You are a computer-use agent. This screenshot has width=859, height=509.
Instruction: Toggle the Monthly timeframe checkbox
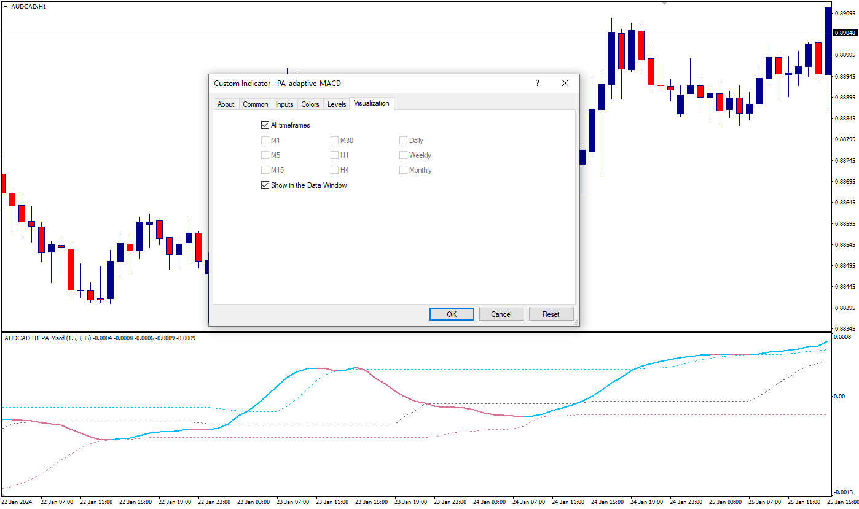pos(404,170)
